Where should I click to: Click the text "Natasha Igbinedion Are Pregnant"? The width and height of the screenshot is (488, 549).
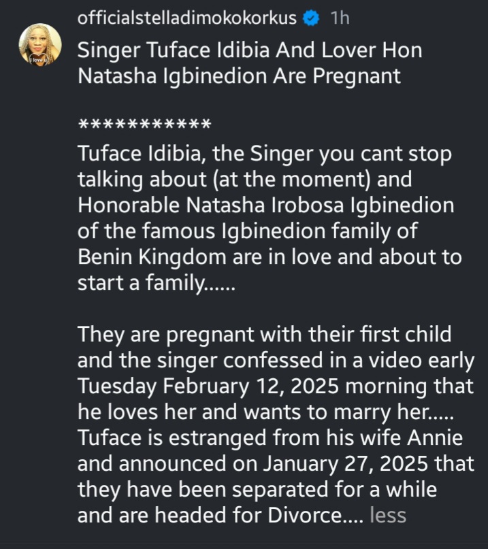point(239,76)
